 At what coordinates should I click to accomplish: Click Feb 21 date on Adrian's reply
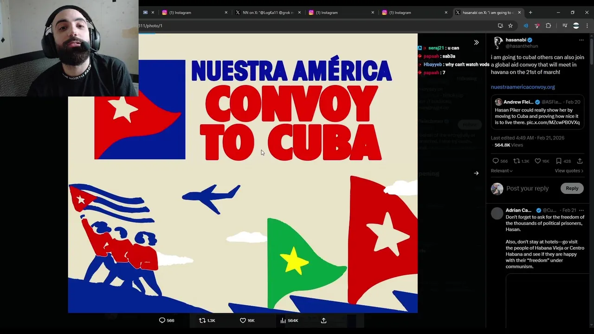pyautogui.click(x=569, y=210)
